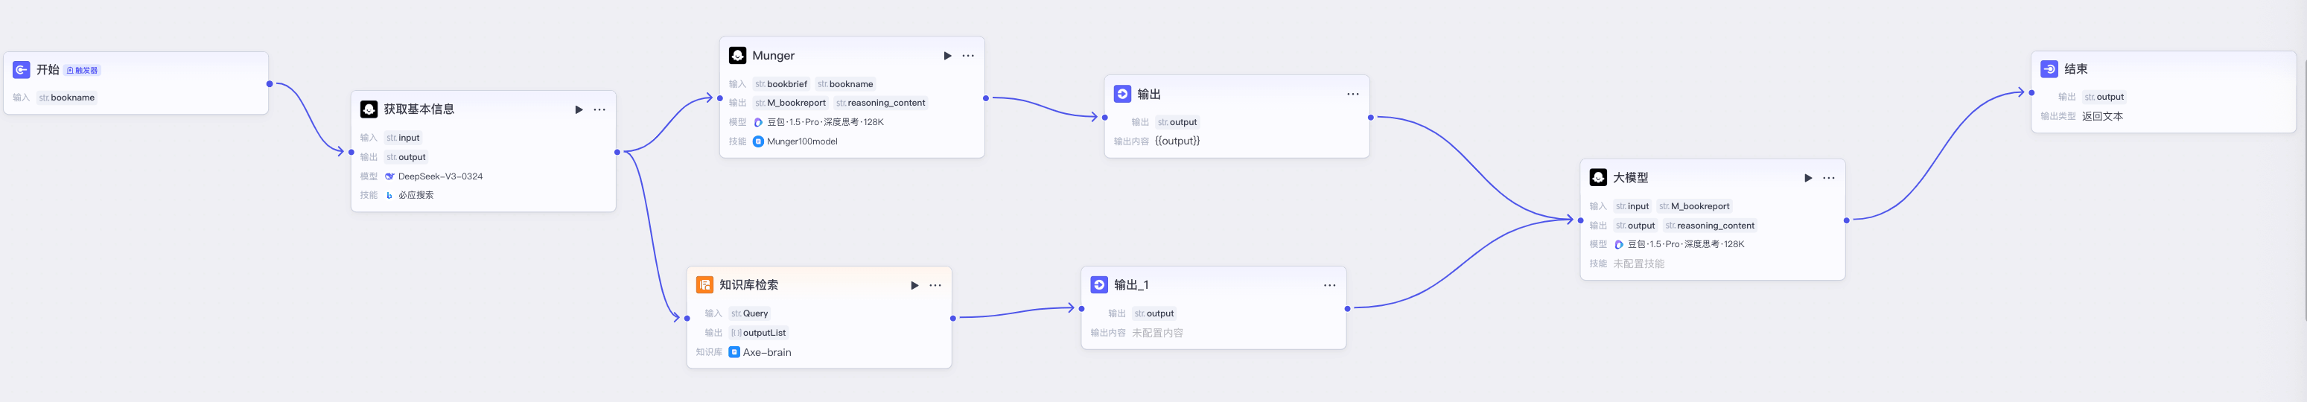Open the Munger node more options menu
The image size is (2307, 402).
(x=968, y=56)
